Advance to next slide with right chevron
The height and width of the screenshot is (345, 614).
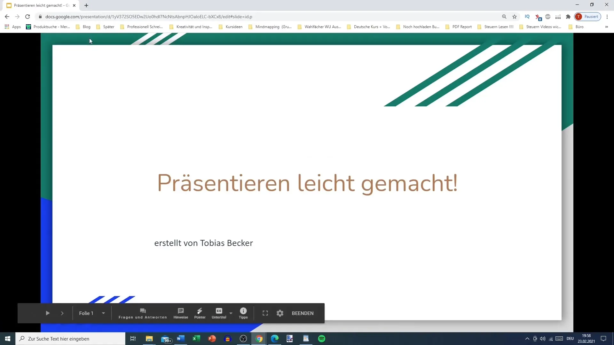click(x=62, y=313)
